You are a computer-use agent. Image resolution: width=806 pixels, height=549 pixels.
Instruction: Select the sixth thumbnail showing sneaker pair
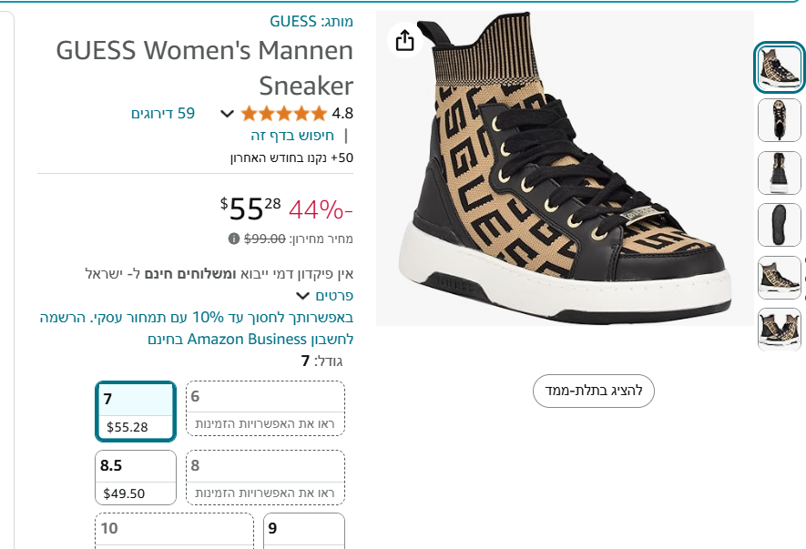click(x=780, y=330)
